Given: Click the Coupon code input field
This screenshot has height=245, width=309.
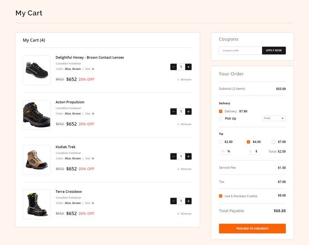Looking at the screenshot, I should click(240, 50).
